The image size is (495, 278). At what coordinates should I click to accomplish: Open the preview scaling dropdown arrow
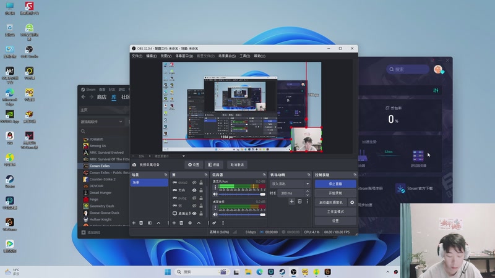tap(183, 156)
